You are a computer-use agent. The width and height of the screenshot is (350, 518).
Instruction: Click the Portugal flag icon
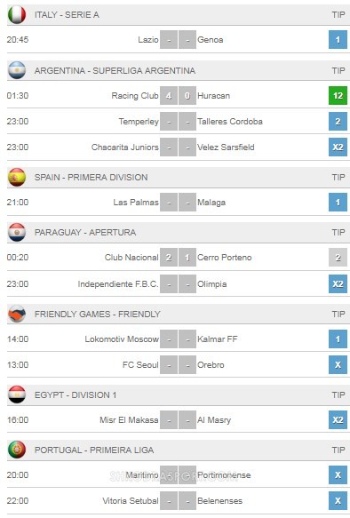click(17, 450)
